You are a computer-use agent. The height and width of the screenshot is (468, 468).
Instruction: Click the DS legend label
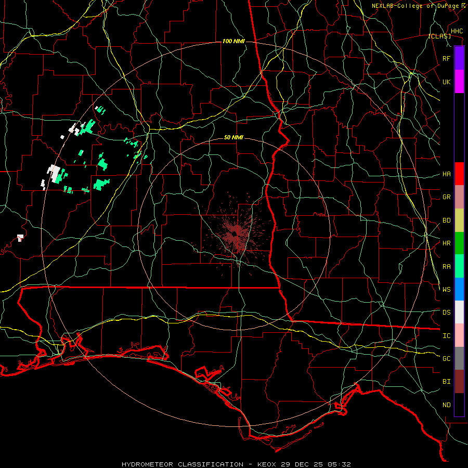pos(446,313)
